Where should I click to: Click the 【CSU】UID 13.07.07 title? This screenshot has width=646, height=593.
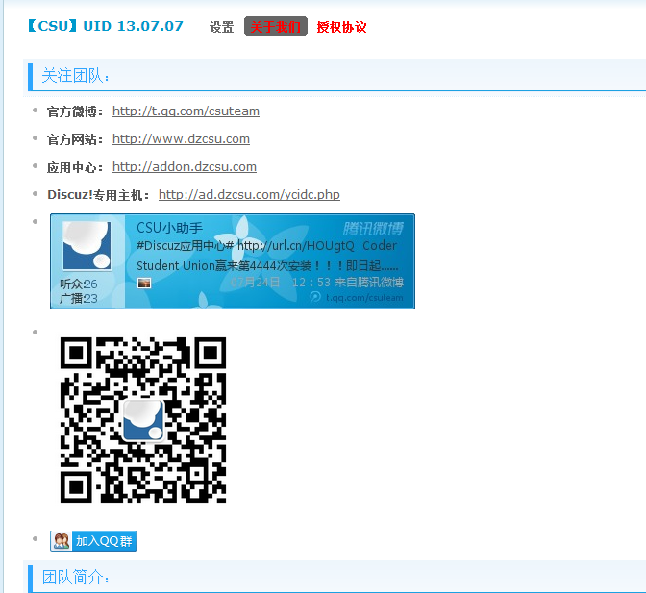pos(106,26)
